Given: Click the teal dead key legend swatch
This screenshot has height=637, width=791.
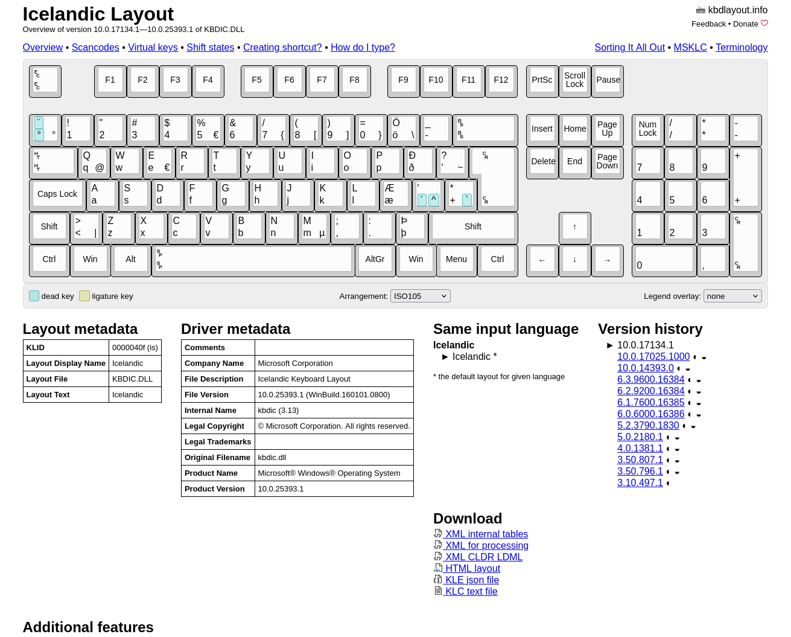Looking at the screenshot, I should pos(34,296).
